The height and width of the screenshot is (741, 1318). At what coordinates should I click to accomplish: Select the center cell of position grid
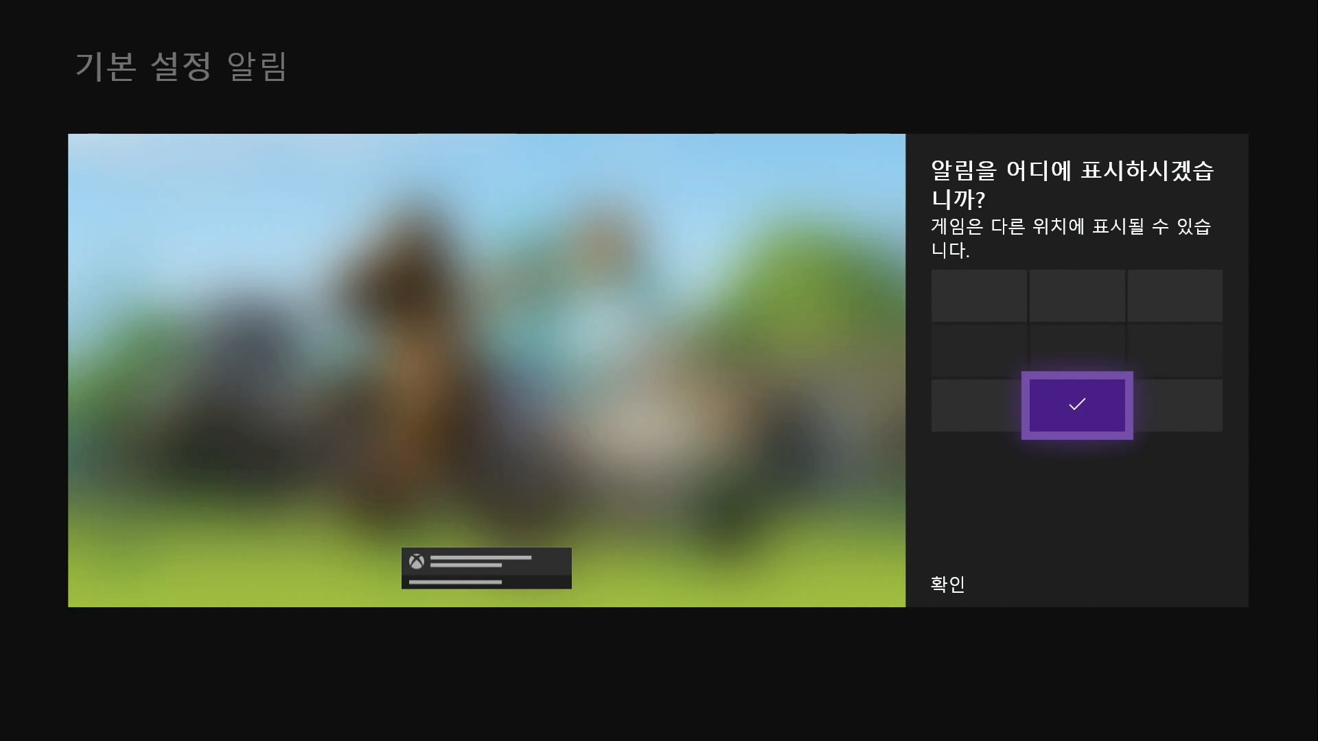point(1077,346)
